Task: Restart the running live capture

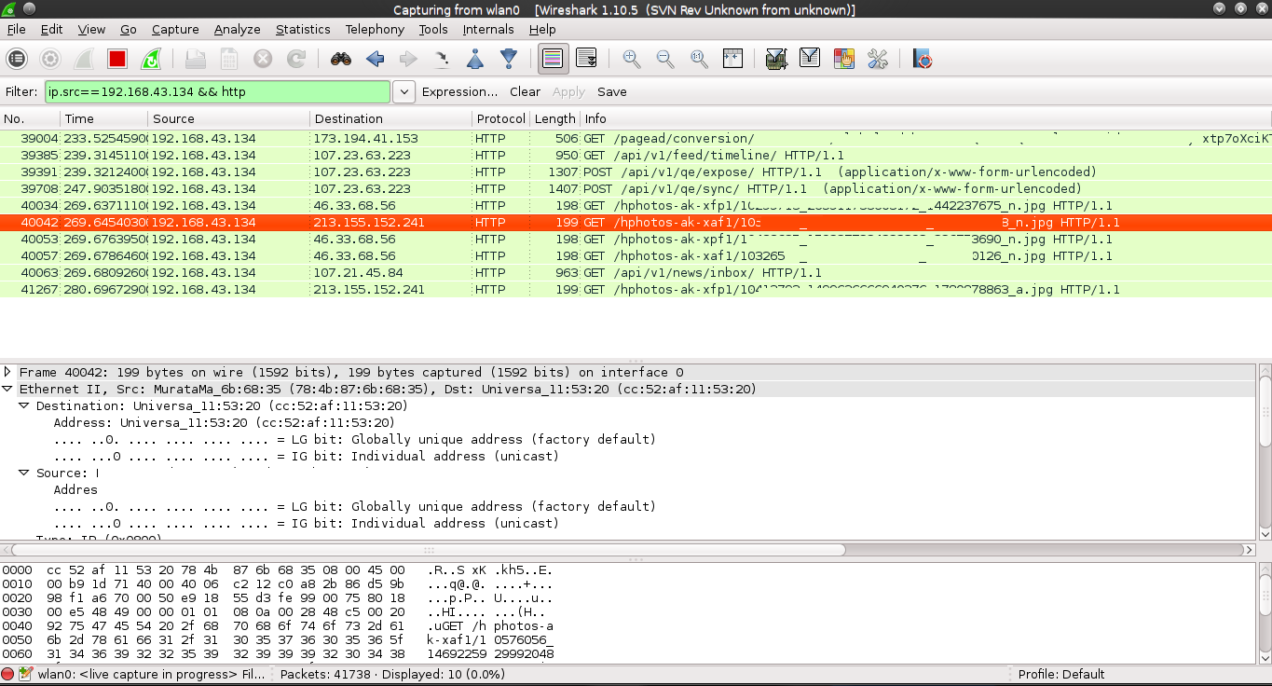Action: (x=150, y=60)
